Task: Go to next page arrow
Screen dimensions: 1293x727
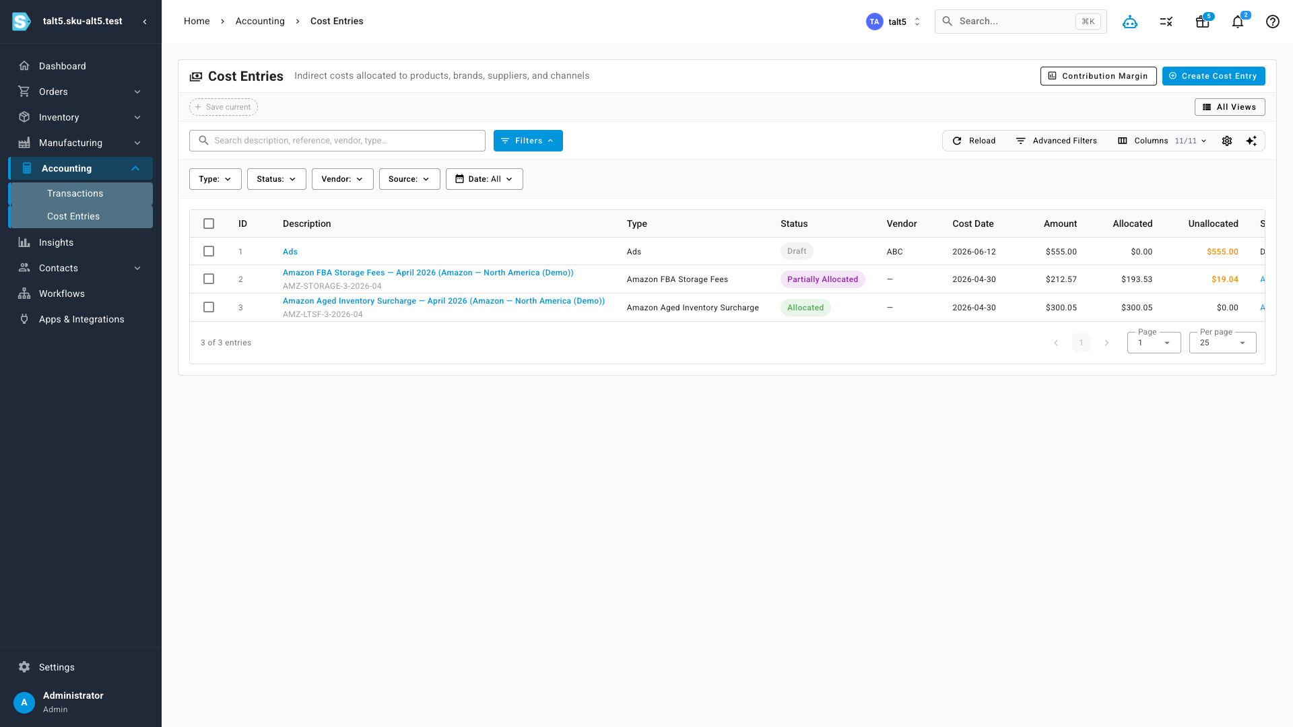Action: tap(1106, 343)
